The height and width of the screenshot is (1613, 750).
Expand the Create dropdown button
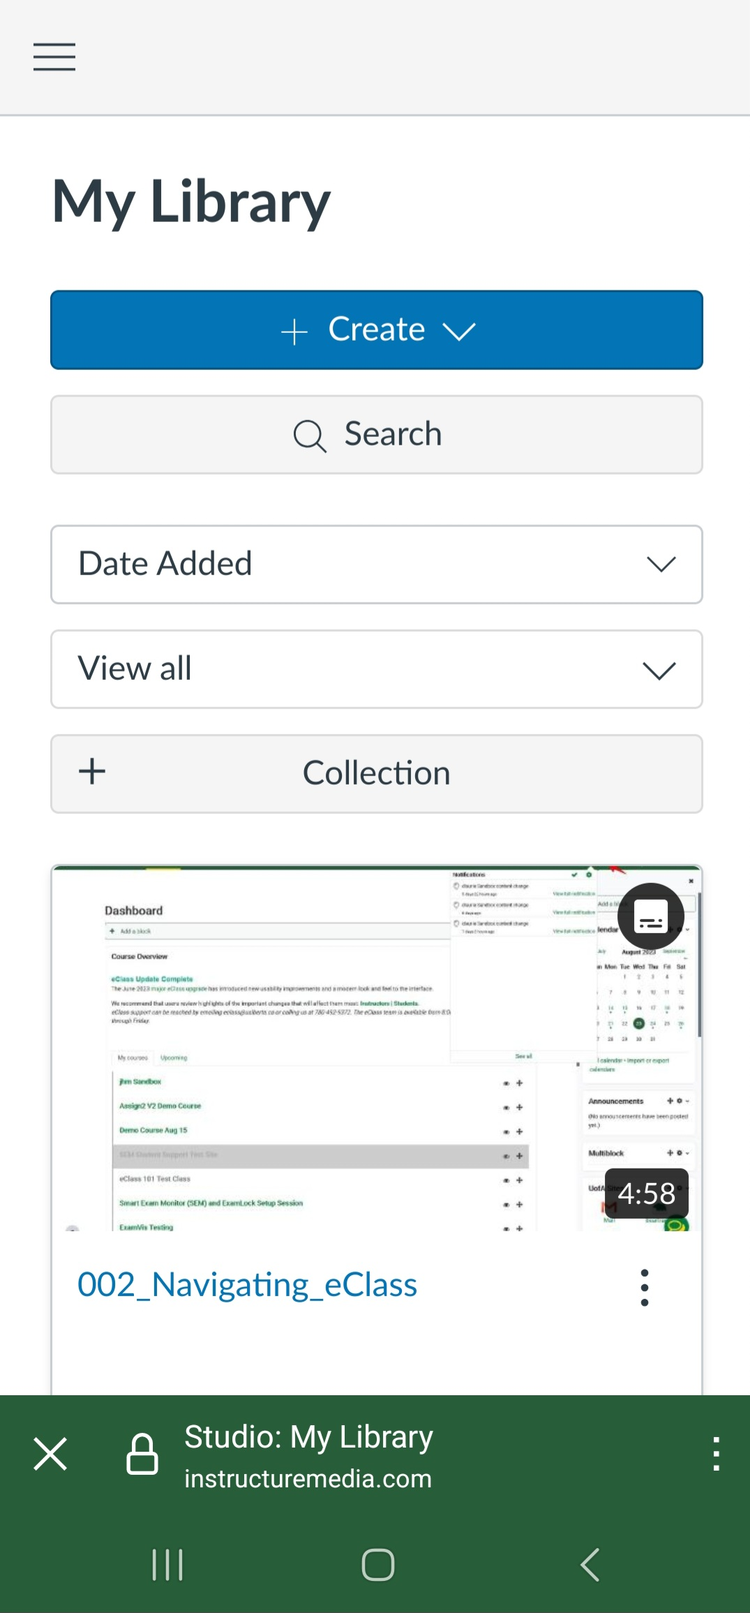coord(377,329)
